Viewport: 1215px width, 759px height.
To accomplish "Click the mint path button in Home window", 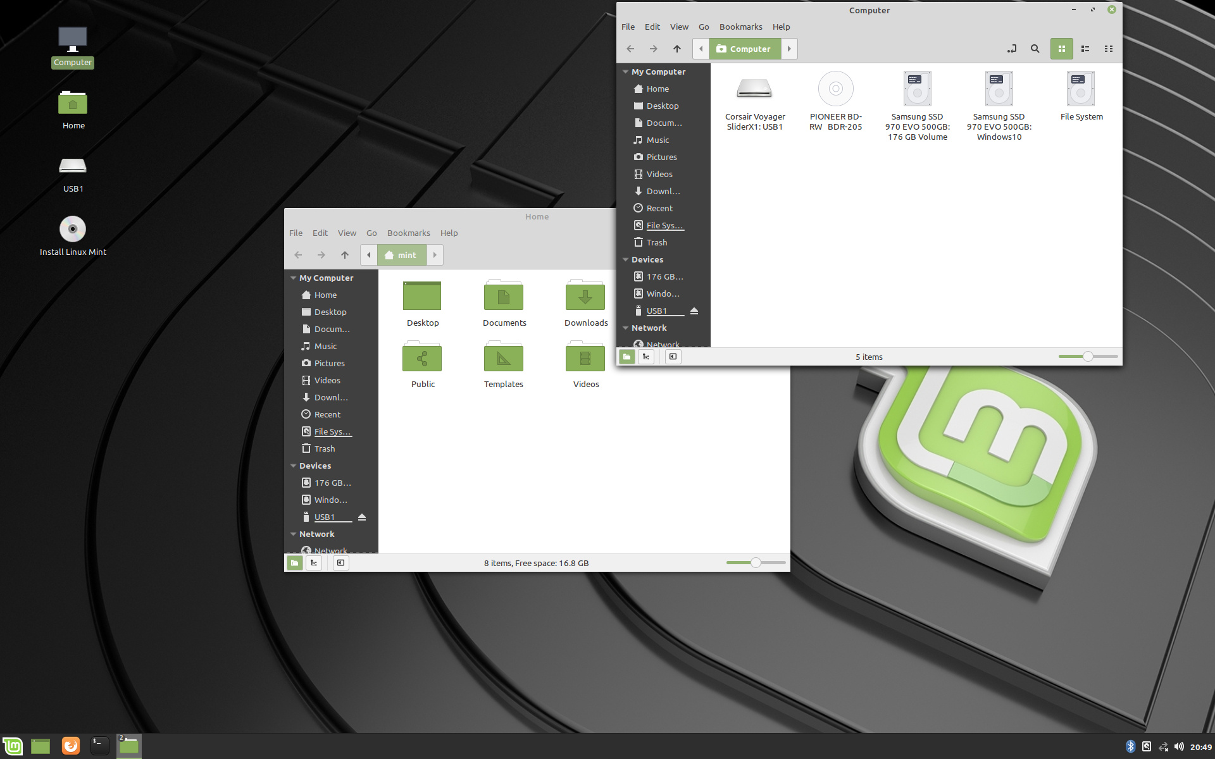I will click(x=402, y=255).
